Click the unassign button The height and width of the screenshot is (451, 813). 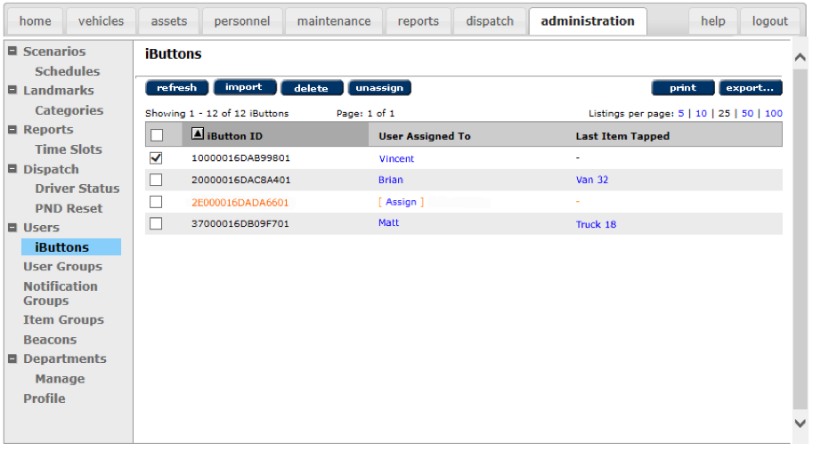(379, 88)
